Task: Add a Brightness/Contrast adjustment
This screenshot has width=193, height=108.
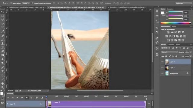Action: point(168,32)
